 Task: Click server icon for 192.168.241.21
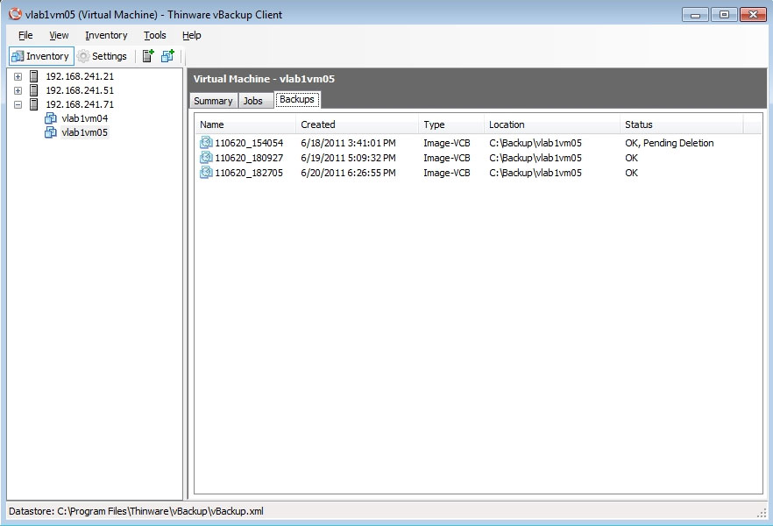click(x=33, y=76)
